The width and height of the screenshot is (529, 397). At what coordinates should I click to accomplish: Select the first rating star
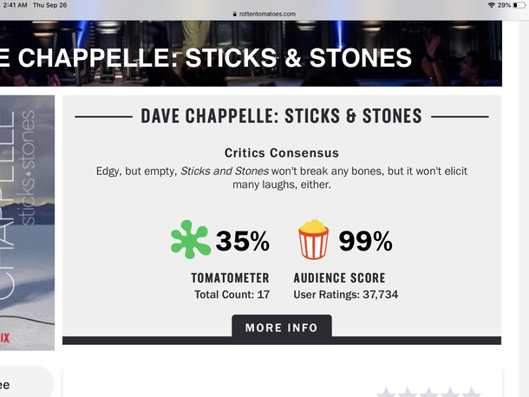point(386,393)
